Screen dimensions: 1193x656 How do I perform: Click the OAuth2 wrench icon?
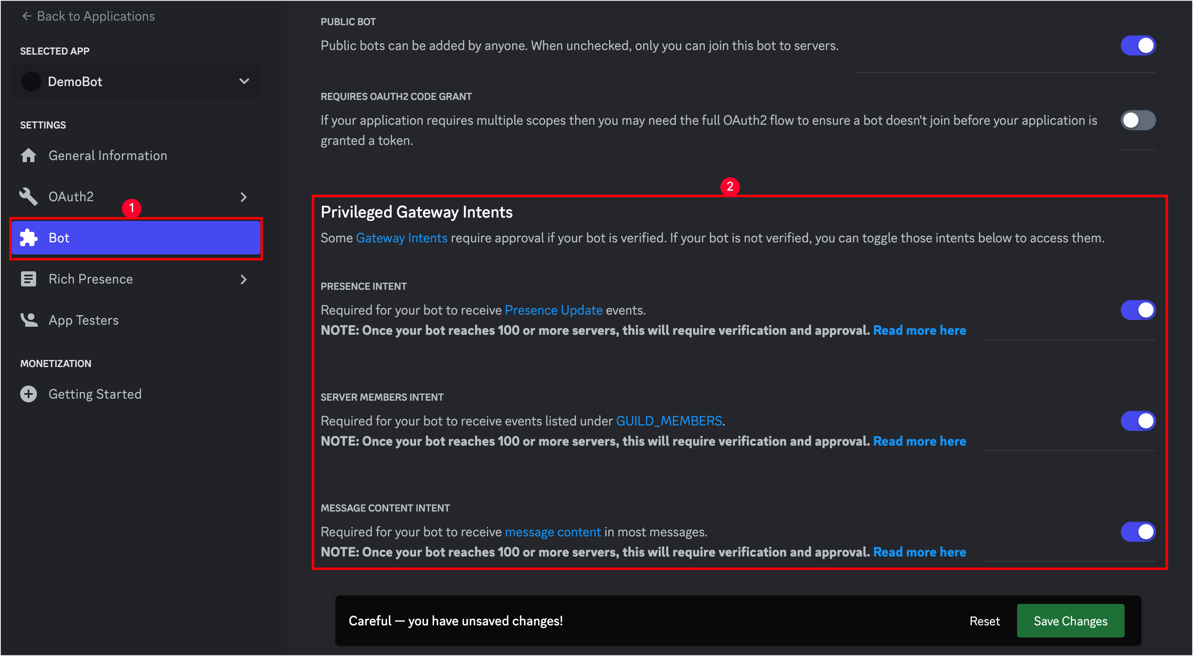pos(28,197)
